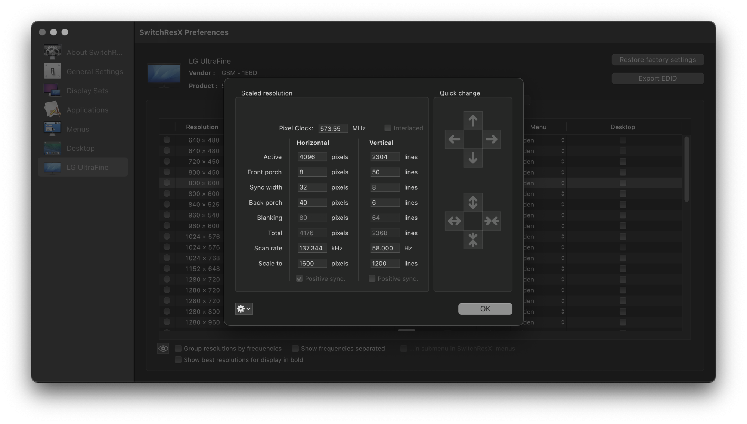Edit the Pixel Clock input field value
The image size is (747, 424).
[x=331, y=128]
